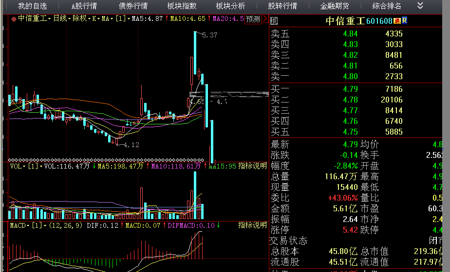The image size is (450, 272).
Task: Click 总股本 value 45.80亿
Action: point(343,252)
